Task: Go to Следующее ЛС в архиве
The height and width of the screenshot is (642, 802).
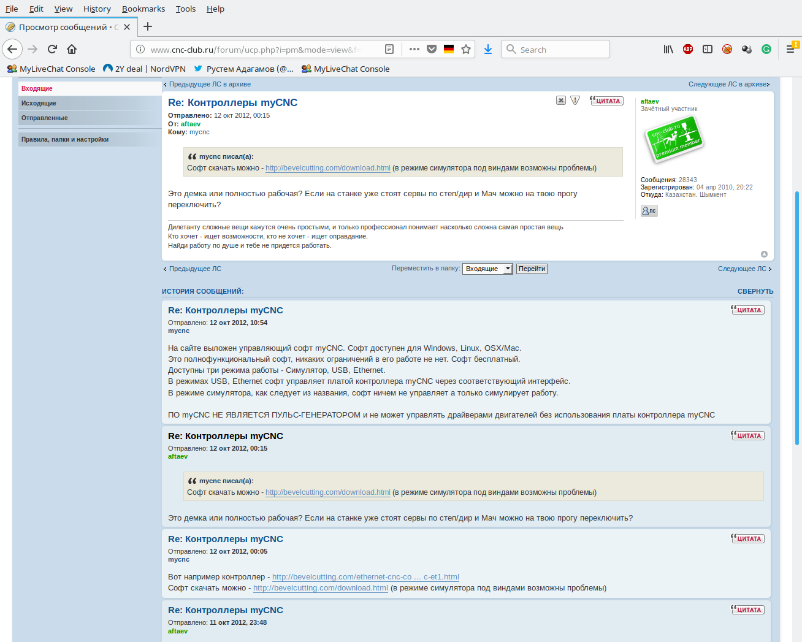Action: point(728,84)
